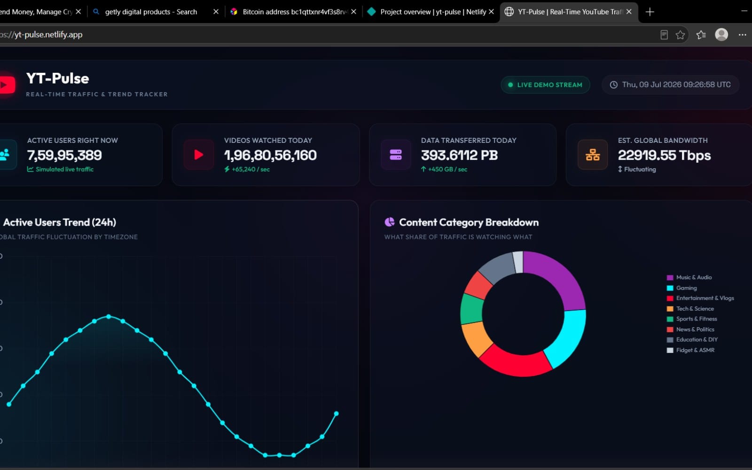This screenshot has width=752, height=470.
Task: Close the YT-Pulse tab
Action: (x=629, y=12)
